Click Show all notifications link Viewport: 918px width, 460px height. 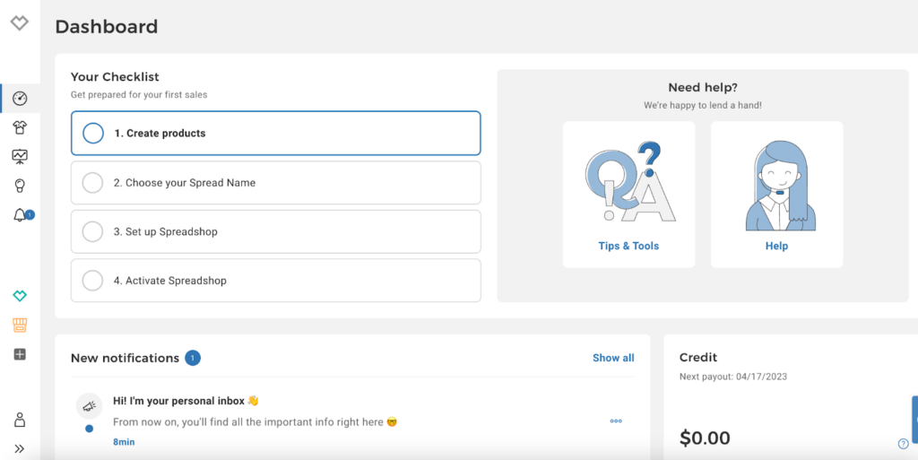(613, 358)
